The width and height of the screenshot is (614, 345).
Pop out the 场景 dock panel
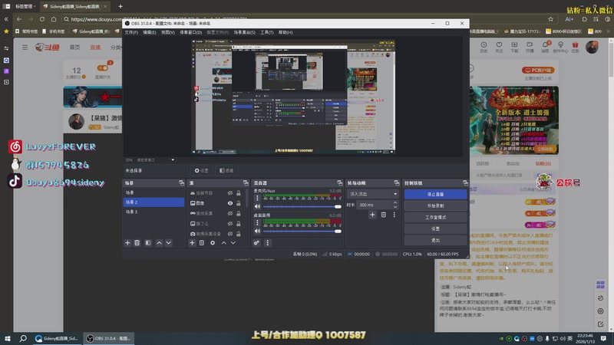point(181,182)
